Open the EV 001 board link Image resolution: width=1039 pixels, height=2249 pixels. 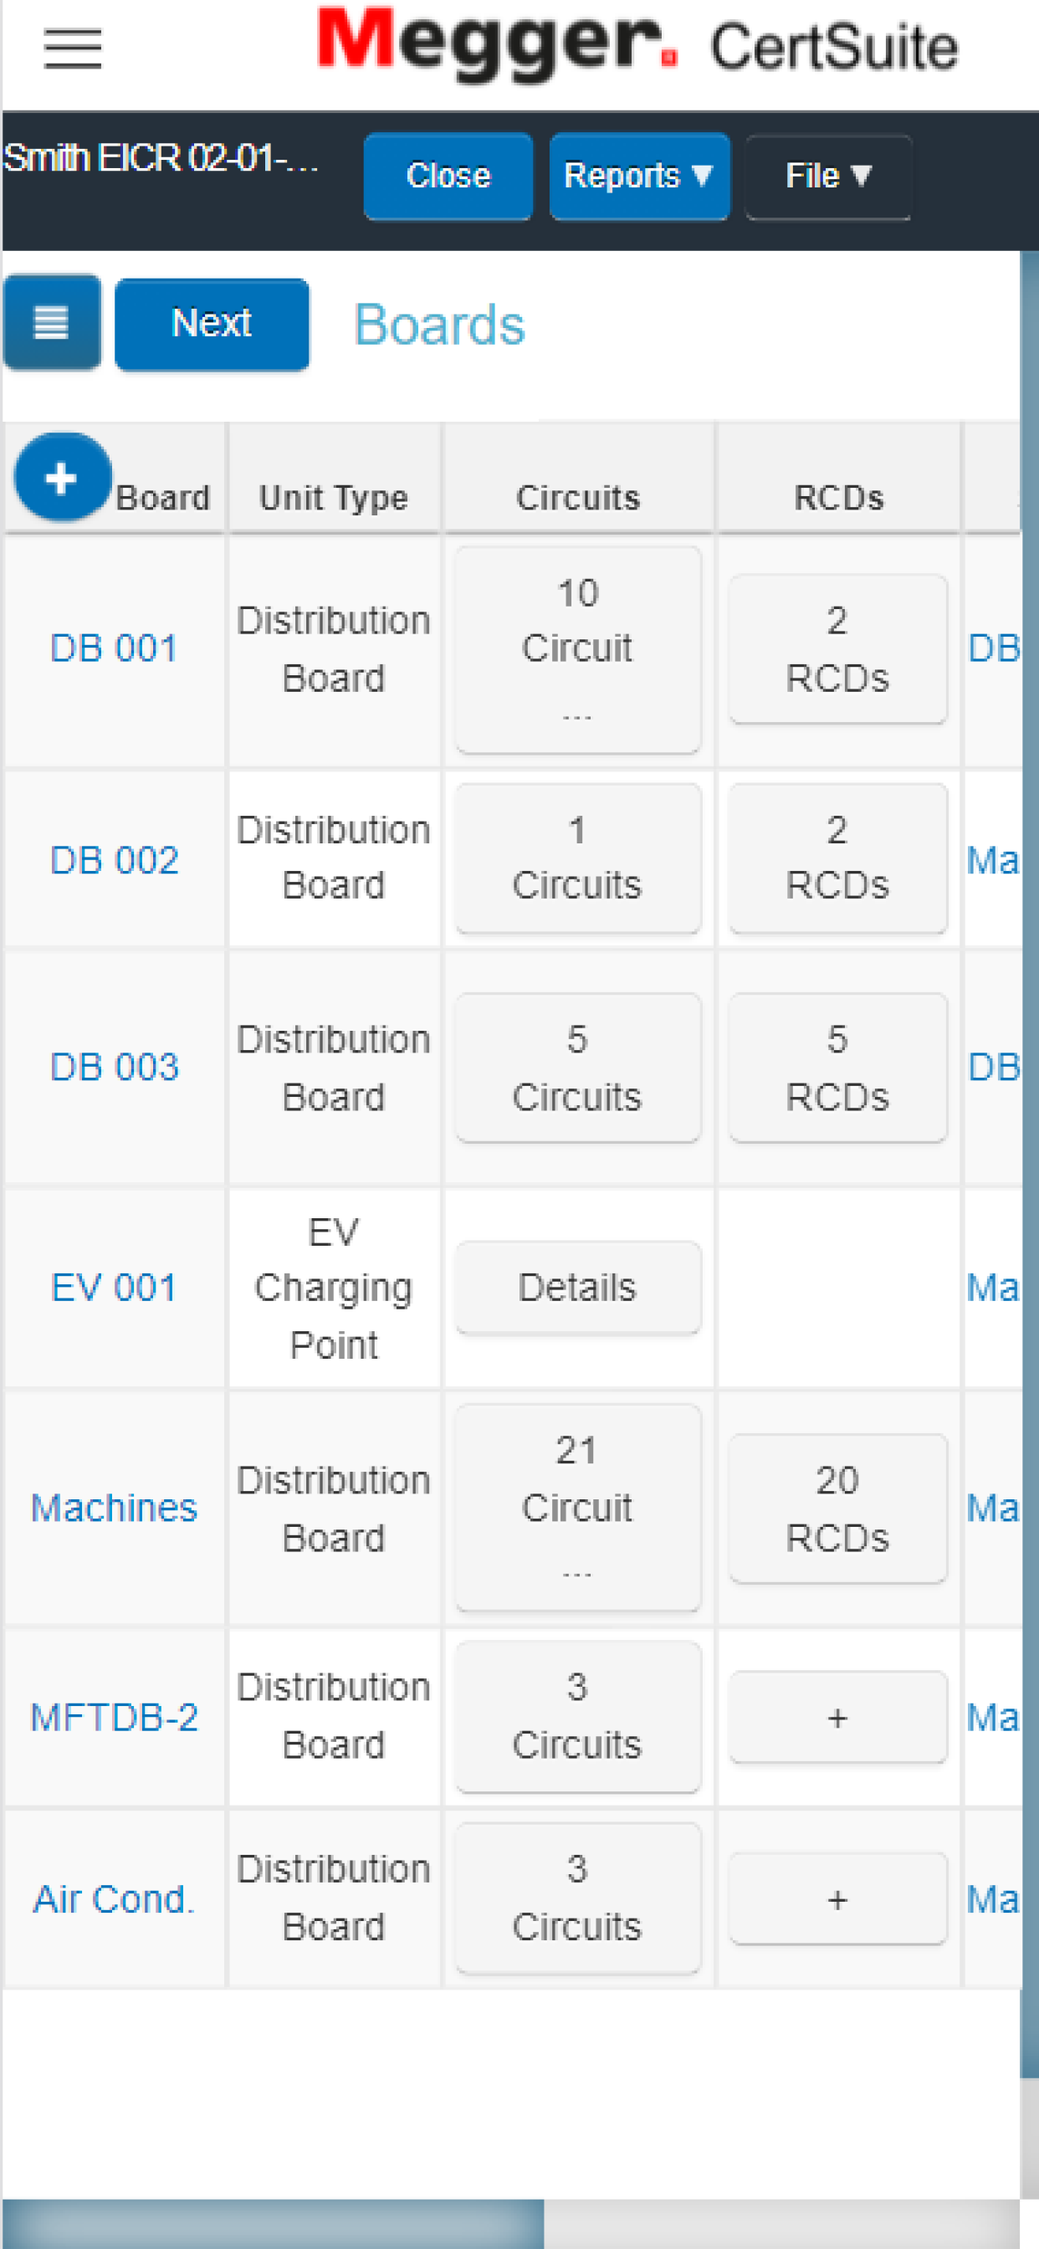(115, 1287)
